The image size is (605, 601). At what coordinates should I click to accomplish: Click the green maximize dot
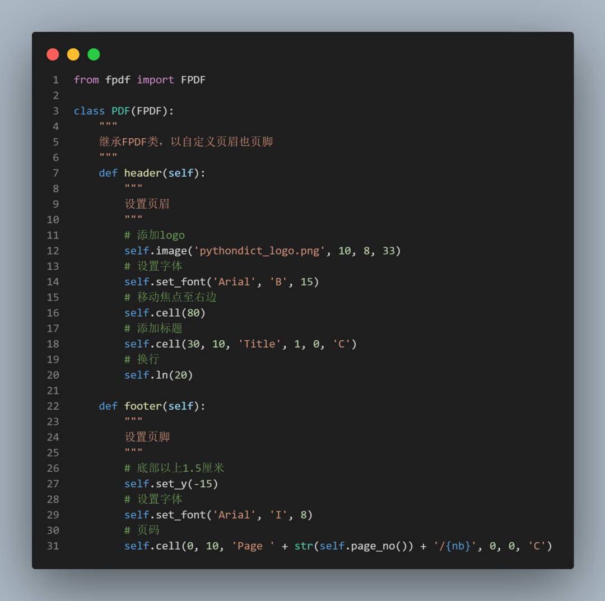[94, 54]
